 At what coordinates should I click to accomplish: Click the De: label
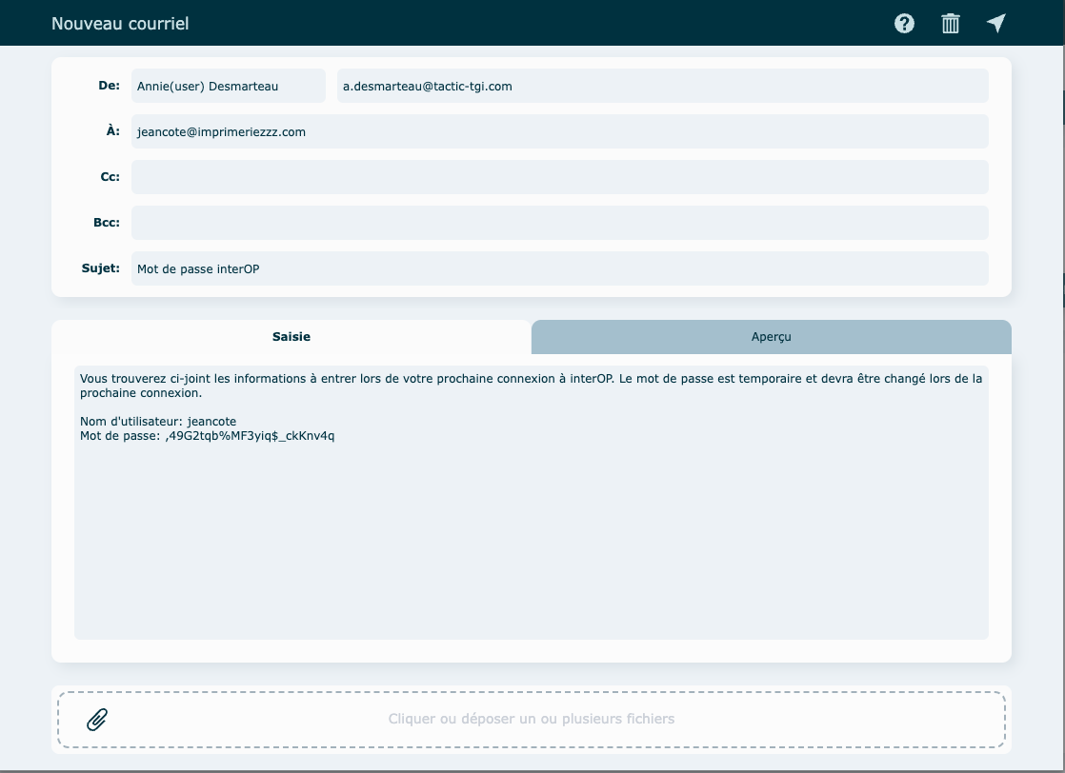109,86
